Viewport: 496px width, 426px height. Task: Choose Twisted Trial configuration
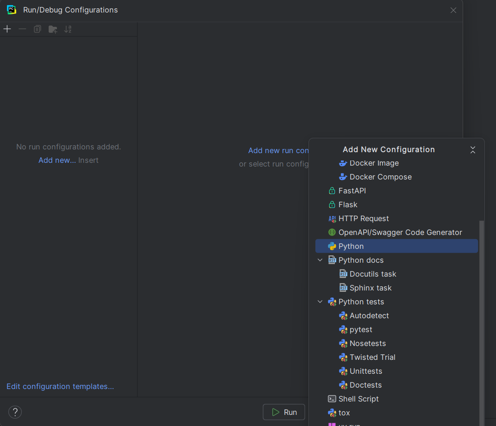point(397,358)
